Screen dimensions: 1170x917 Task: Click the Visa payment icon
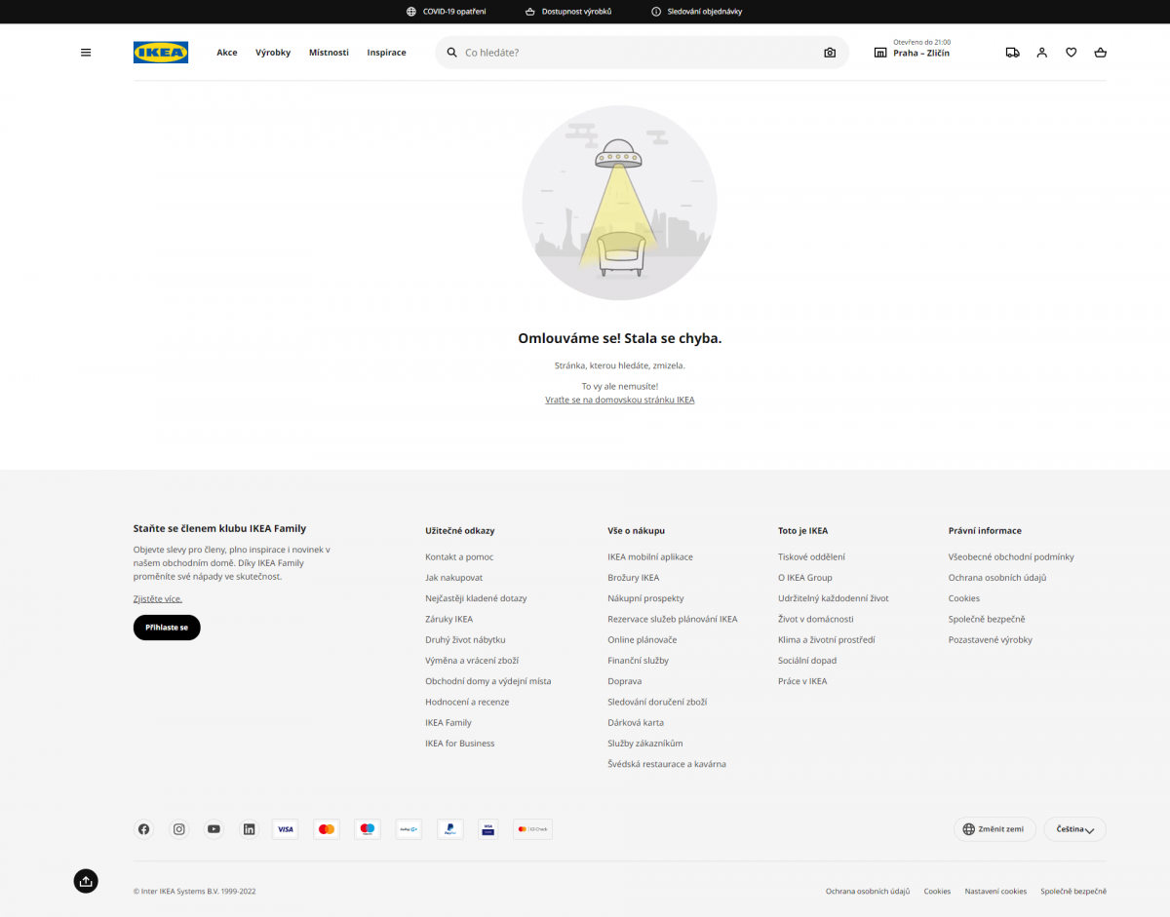286,829
